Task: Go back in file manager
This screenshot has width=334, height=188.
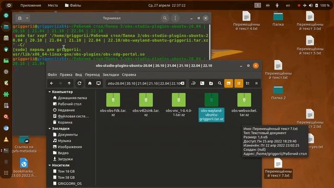Action: [52, 84]
